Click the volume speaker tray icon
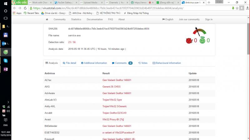250x140 pixels. [8, 111]
